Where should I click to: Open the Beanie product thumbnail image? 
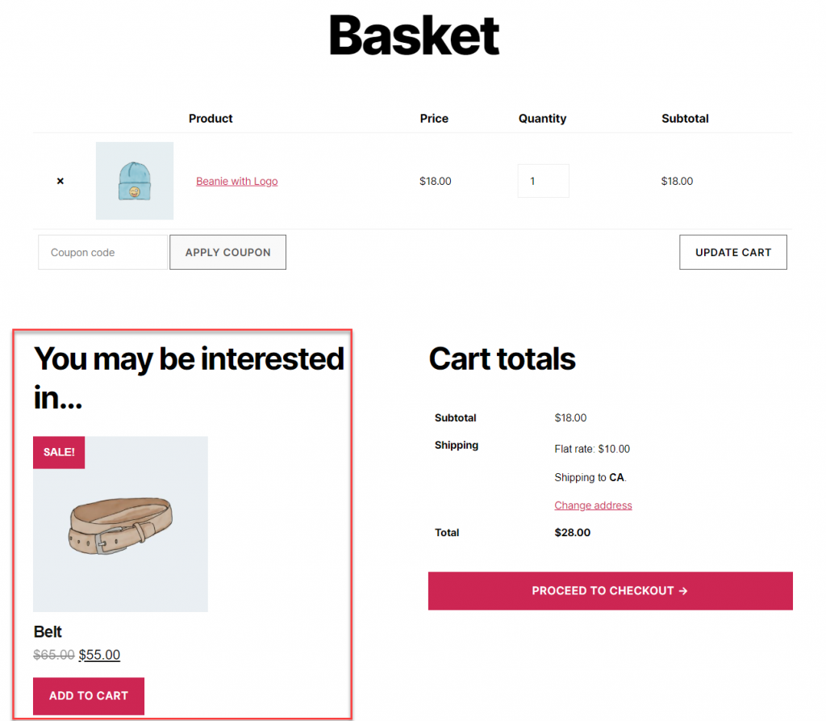tap(135, 180)
